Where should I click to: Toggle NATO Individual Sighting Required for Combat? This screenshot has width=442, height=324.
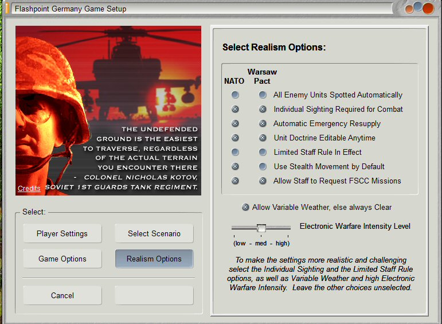pos(235,109)
